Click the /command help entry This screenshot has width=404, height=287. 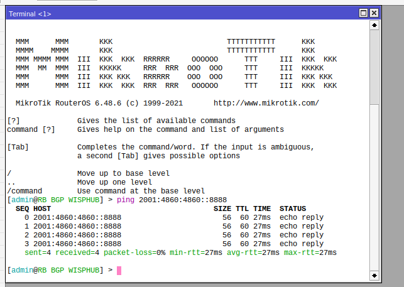pos(25,191)
